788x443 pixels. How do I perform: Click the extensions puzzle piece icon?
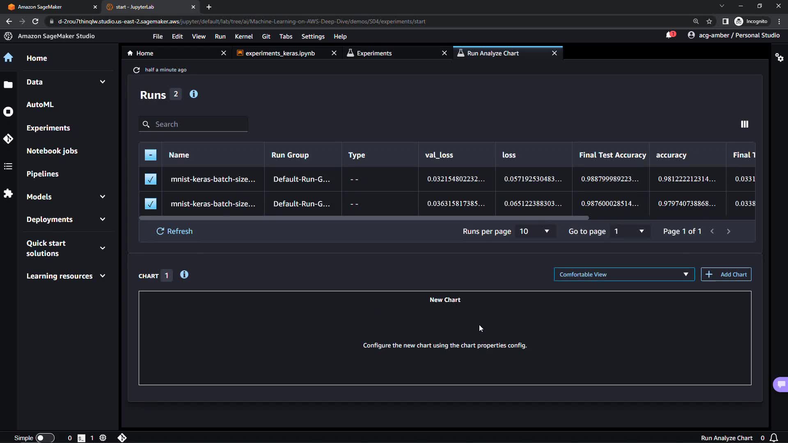coord(8,194)
